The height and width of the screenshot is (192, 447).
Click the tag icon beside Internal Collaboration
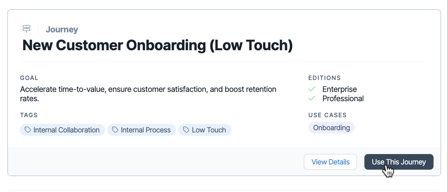(28, 130)
